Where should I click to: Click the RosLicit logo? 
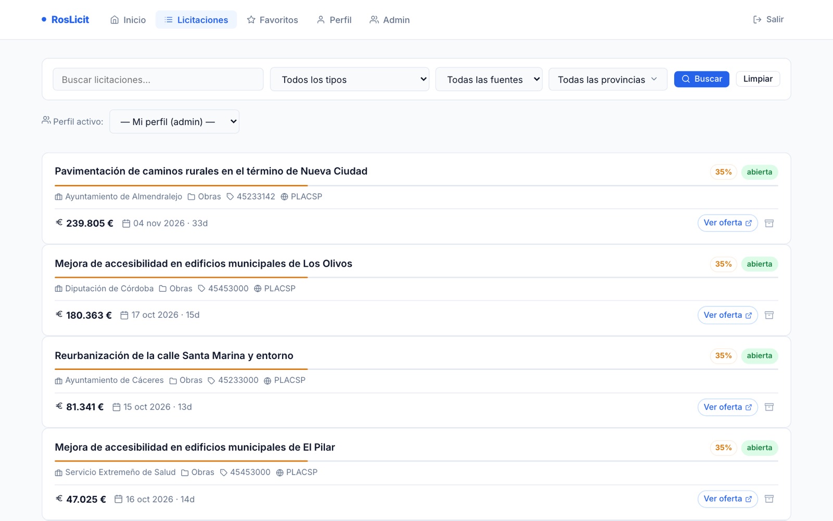coord(66,20)
